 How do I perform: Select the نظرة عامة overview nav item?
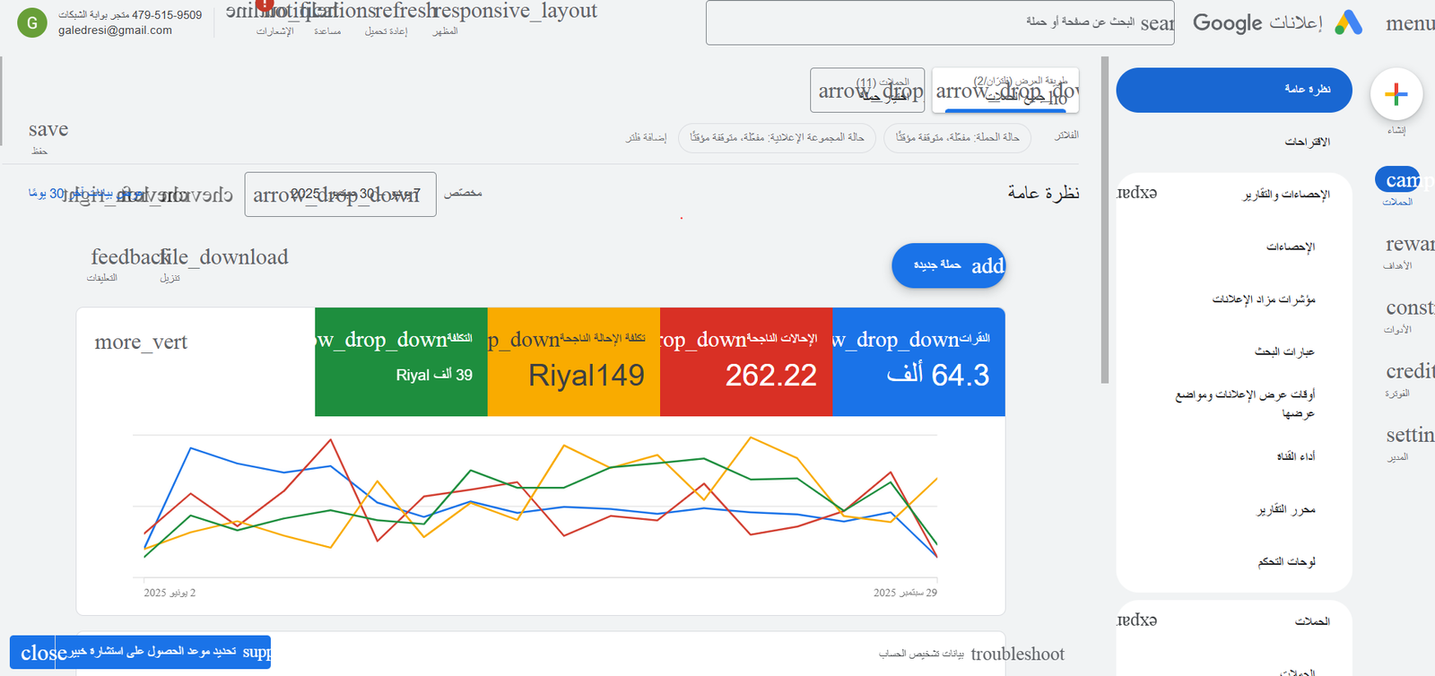(1233, 90)
